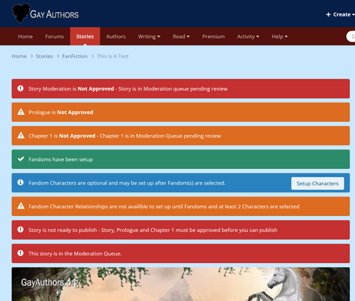Click warning icon beside Fandom Character Relationships
This screenshot has height=301, width=355.
click(x=20, y=207)
